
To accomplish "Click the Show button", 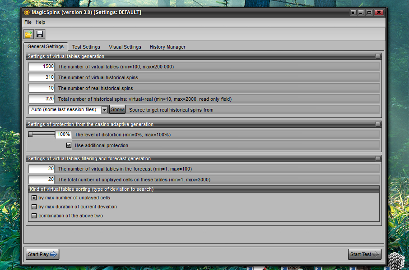I will point(117,109).
